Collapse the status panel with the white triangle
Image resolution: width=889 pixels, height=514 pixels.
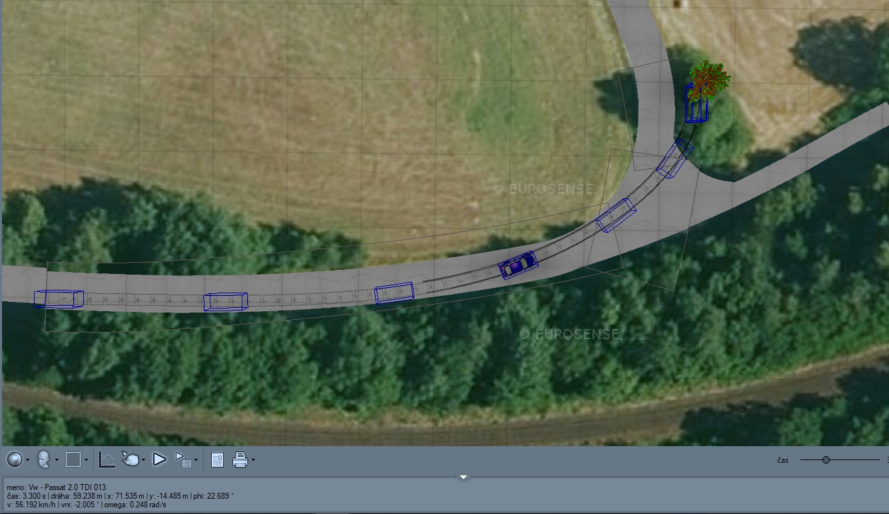463,477
